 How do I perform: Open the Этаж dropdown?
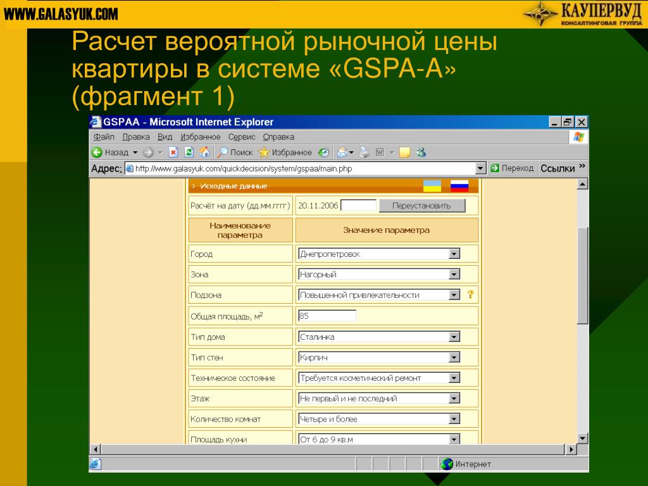(x=454, y=399)
